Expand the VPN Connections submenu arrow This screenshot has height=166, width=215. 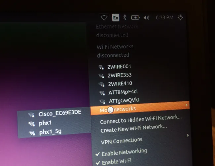188,135
